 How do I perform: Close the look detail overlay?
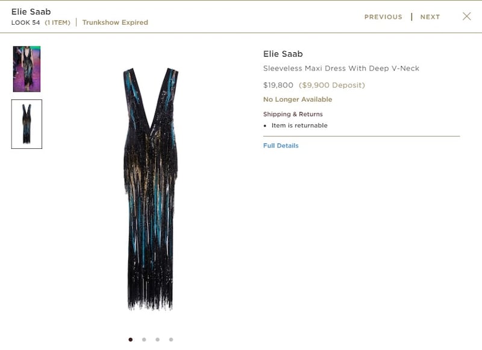[x=466, y=16]
